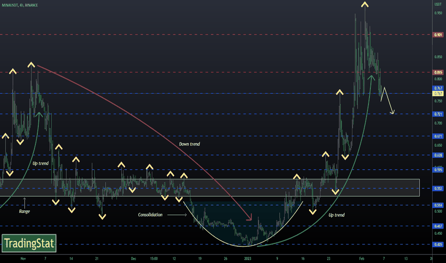This screenshot has height=263, width=446.
Task: Click the 26 date on time axis
Action: [x=225, y=258]
